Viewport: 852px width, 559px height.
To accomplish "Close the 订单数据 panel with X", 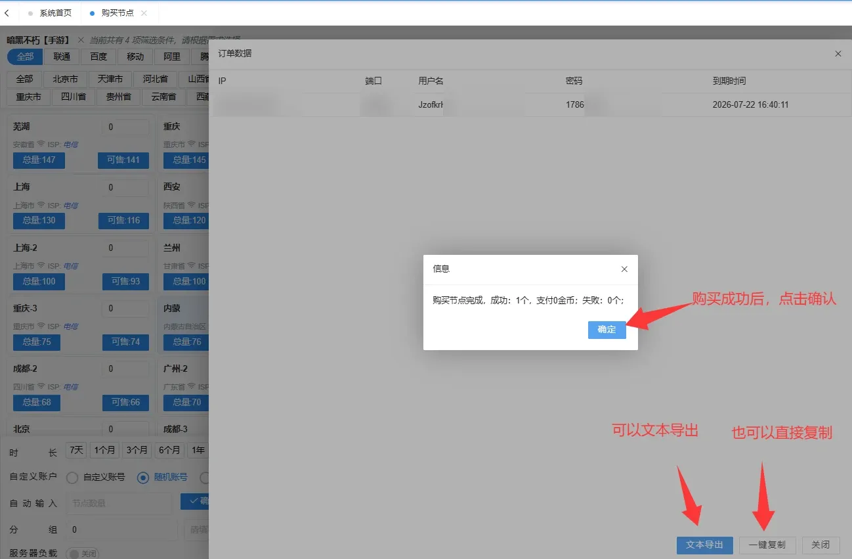I will pyautogui.click(x=838, y=54).
